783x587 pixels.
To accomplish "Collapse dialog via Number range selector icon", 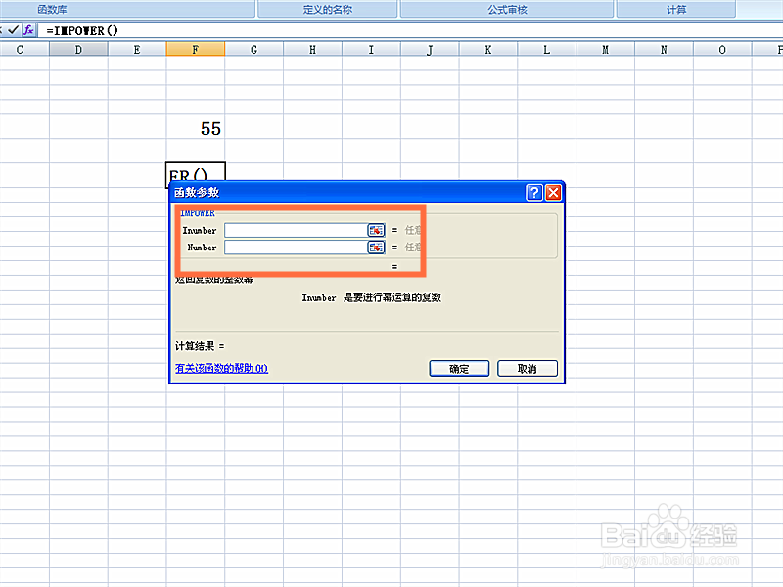I will point(376,248).
